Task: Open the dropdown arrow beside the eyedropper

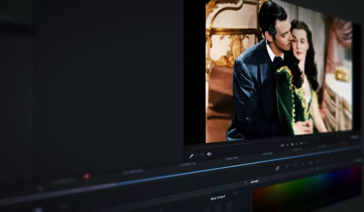Action: tap(196, 156)
